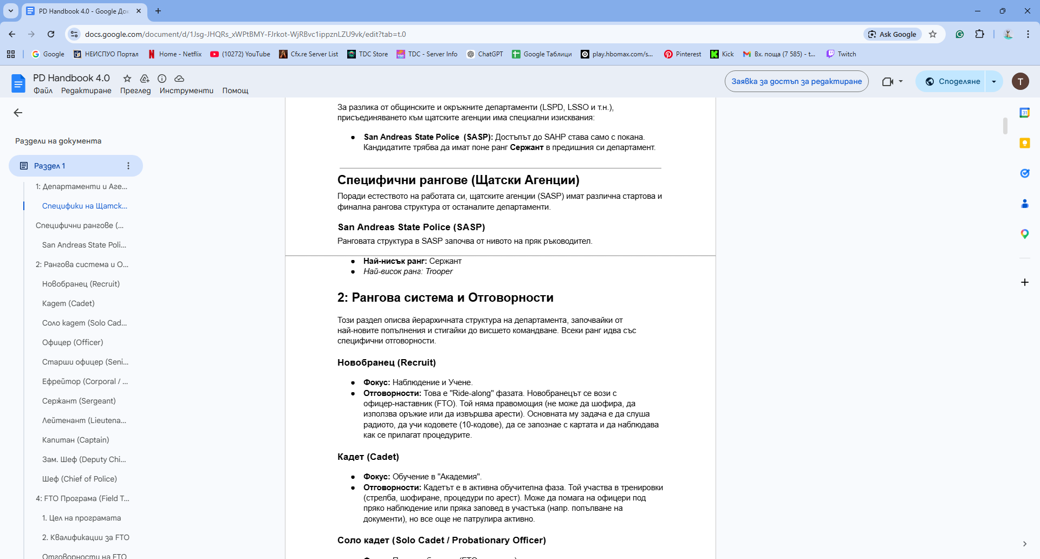Open Google Maps side panel icon
The image size is (1040, 559).
(1025, 234)
